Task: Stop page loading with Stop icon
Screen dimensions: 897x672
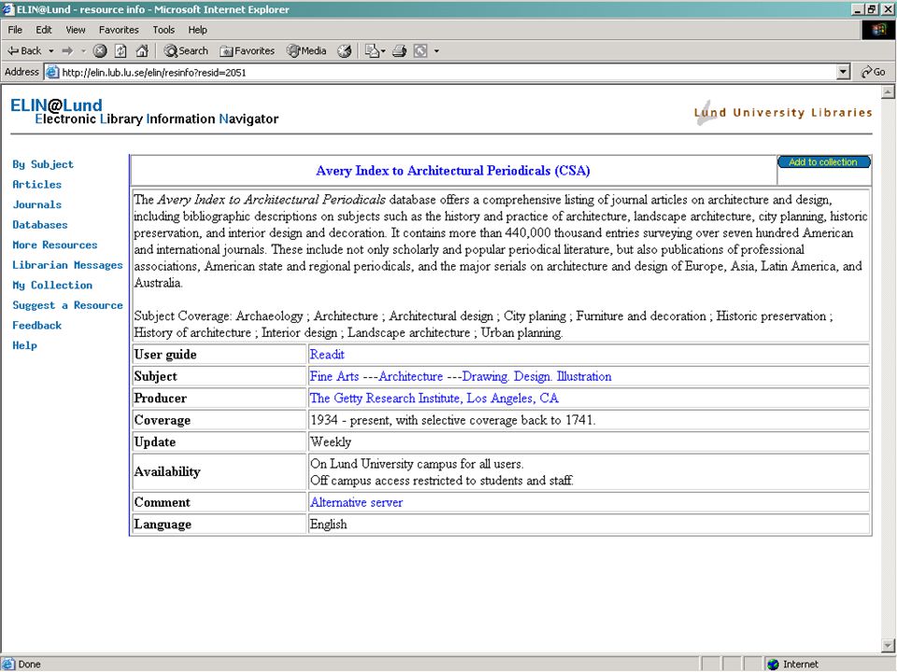Action: coord(100,50)
